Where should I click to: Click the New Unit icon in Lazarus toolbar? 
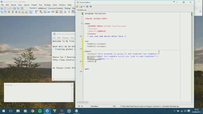click(x=2, y=8)
